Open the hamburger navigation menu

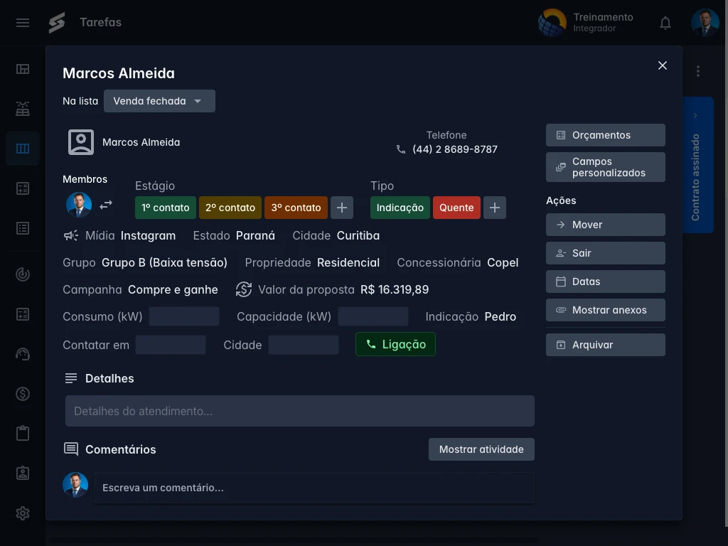pyautogui.click(x=22, y=22)
